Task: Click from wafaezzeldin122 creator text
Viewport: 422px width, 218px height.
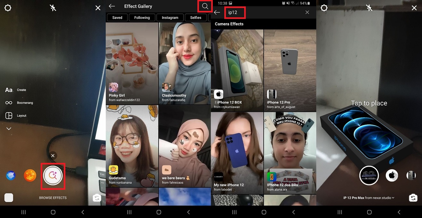Action: click(124, 100)
